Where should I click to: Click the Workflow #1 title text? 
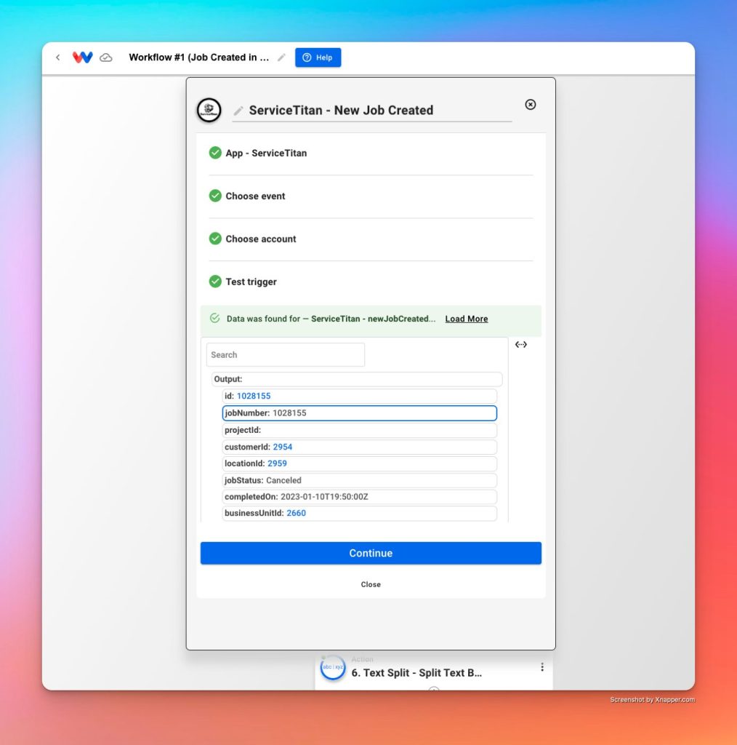[x=199, y=57]
